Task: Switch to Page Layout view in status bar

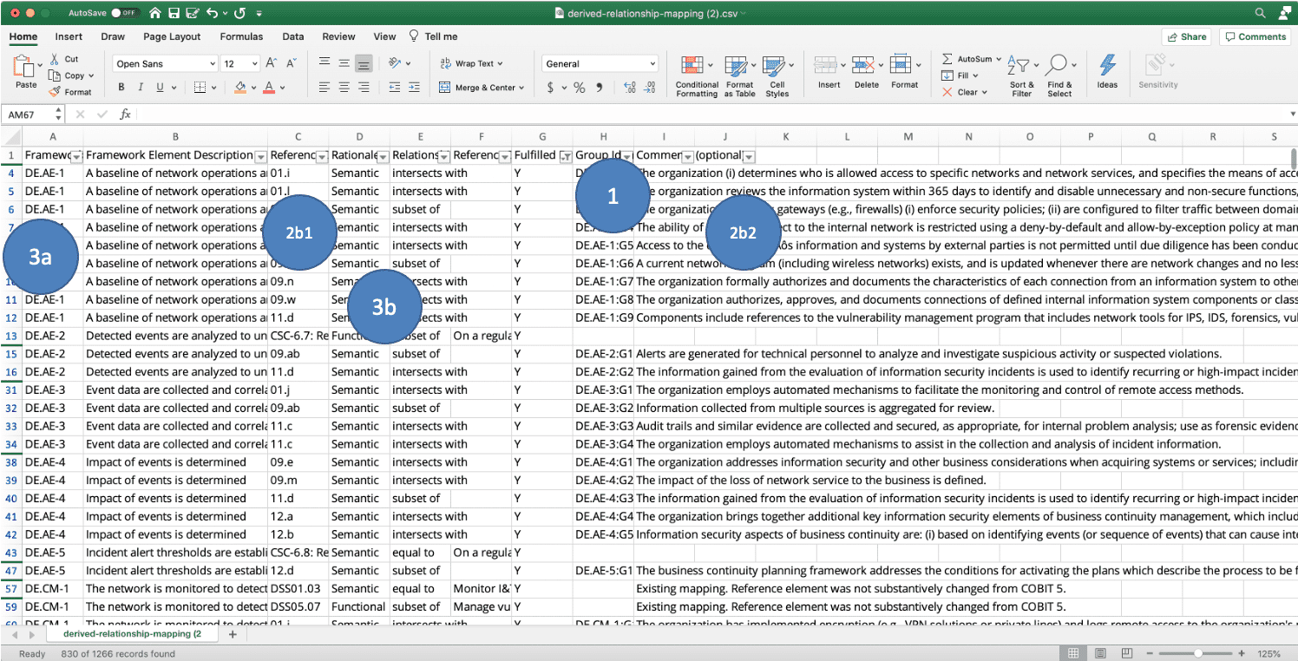Action: [x=1100, y=653]
